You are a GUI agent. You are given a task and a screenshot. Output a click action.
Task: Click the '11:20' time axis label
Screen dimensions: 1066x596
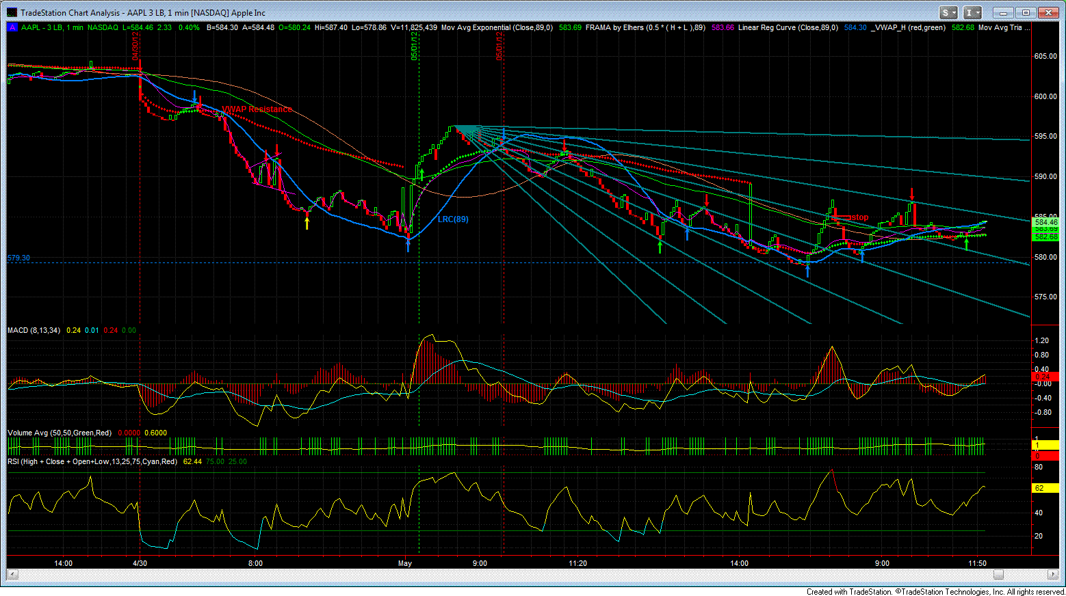pyautogui.click(x=578, y=563)
